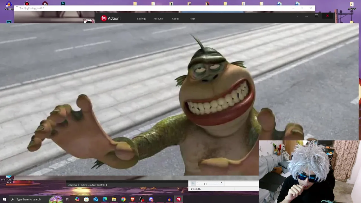
Task: Switch to Action! from the taskbar
Action: (179, 199)
